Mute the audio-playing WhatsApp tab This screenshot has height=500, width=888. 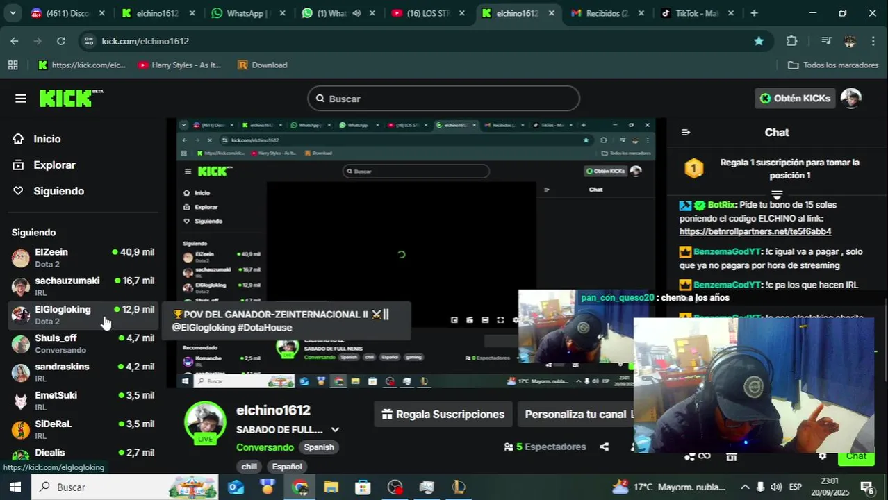pyautogui.click(x=356, y=13)
